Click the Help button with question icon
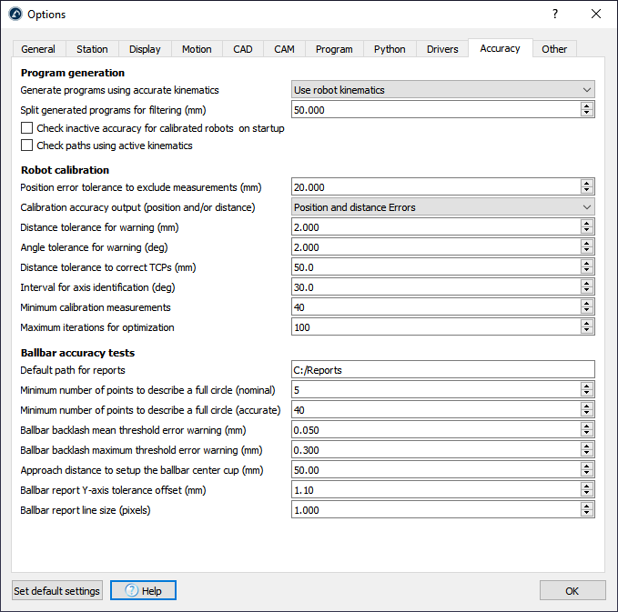Viewport: 618px width, 612px height. click(143, 590)
